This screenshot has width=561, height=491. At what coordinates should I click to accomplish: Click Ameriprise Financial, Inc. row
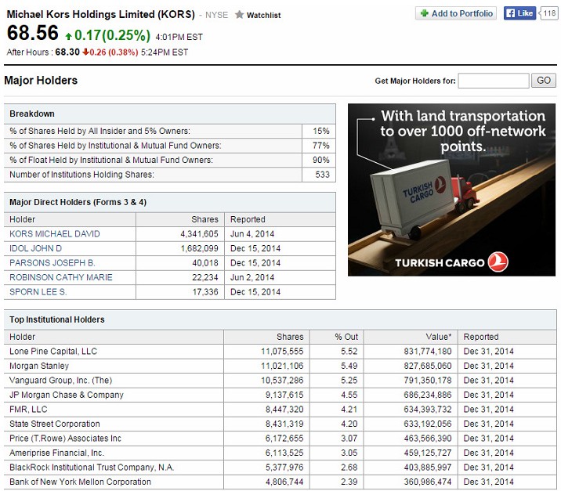click(x=280, y=453)
